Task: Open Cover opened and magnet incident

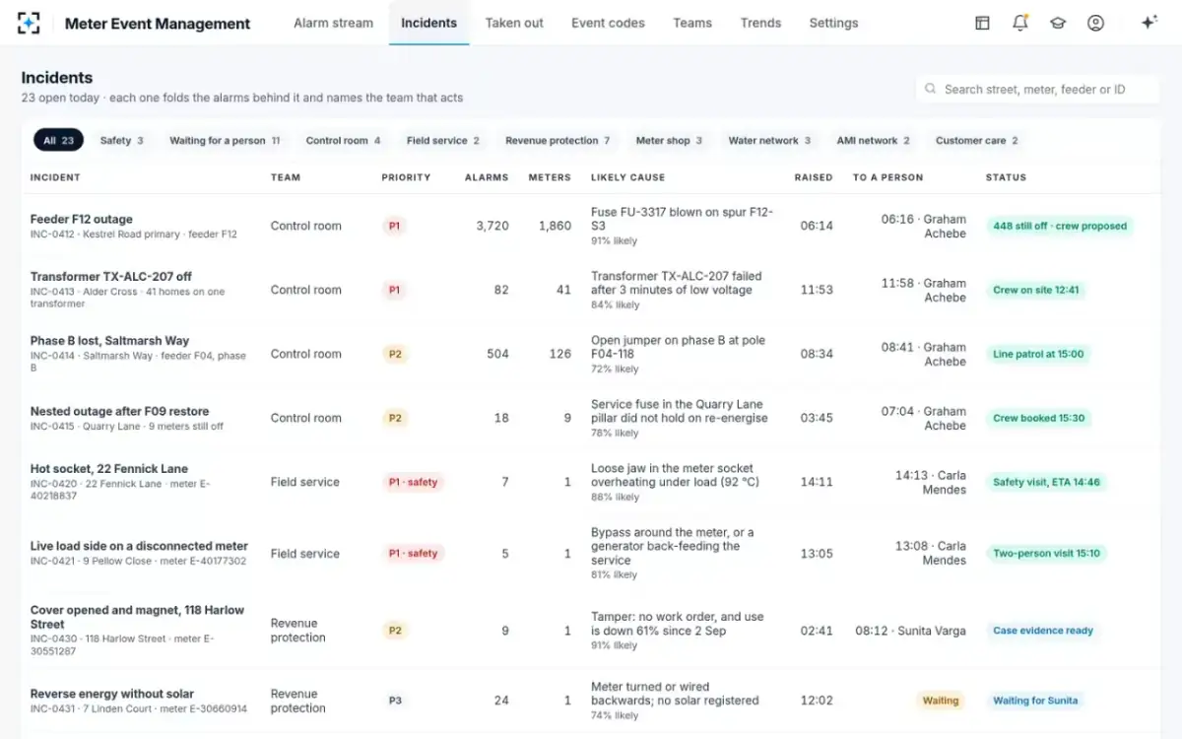Action: click(137, 617)
